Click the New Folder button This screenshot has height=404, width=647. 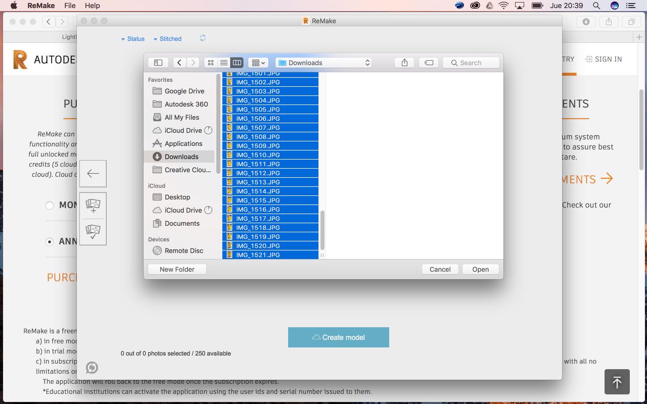click(x=177, y=269)
